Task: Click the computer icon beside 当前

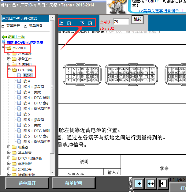Action: (x=4, y=42)
